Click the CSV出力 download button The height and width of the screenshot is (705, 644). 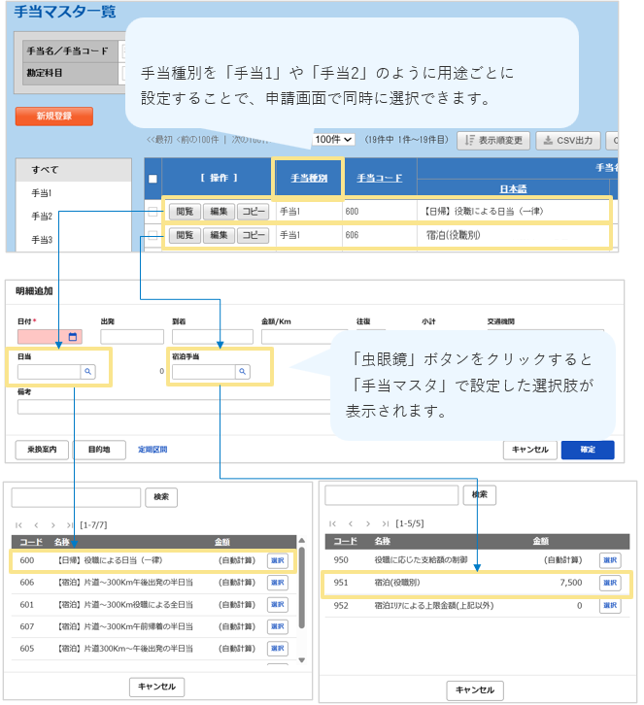pos(568,140)
